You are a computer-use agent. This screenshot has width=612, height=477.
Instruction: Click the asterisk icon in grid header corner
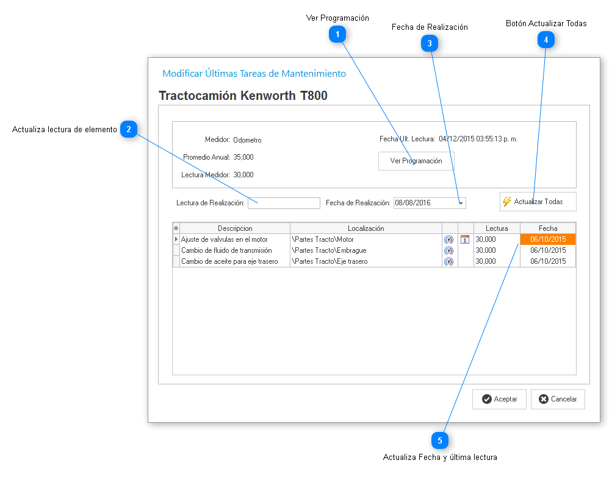click(176, 228)
